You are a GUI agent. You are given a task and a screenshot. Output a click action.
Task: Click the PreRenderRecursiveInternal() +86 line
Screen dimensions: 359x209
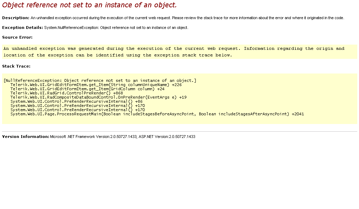coord(77,101)
